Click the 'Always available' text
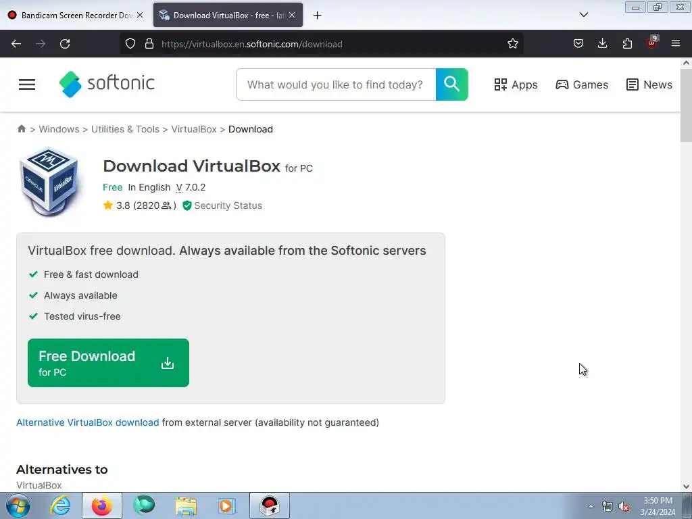Viewport: 692px width, 519px height. click(80, 295)
